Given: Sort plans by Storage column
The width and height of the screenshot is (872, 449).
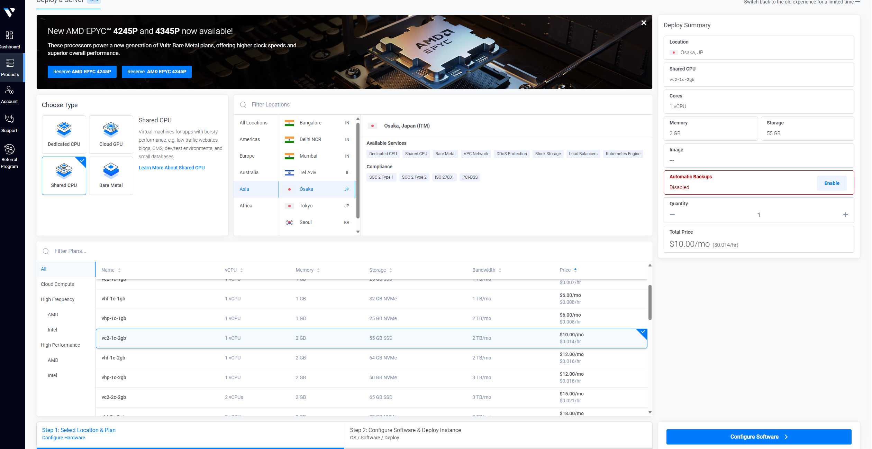Looking at the screenshot, I should click(381, 270).
